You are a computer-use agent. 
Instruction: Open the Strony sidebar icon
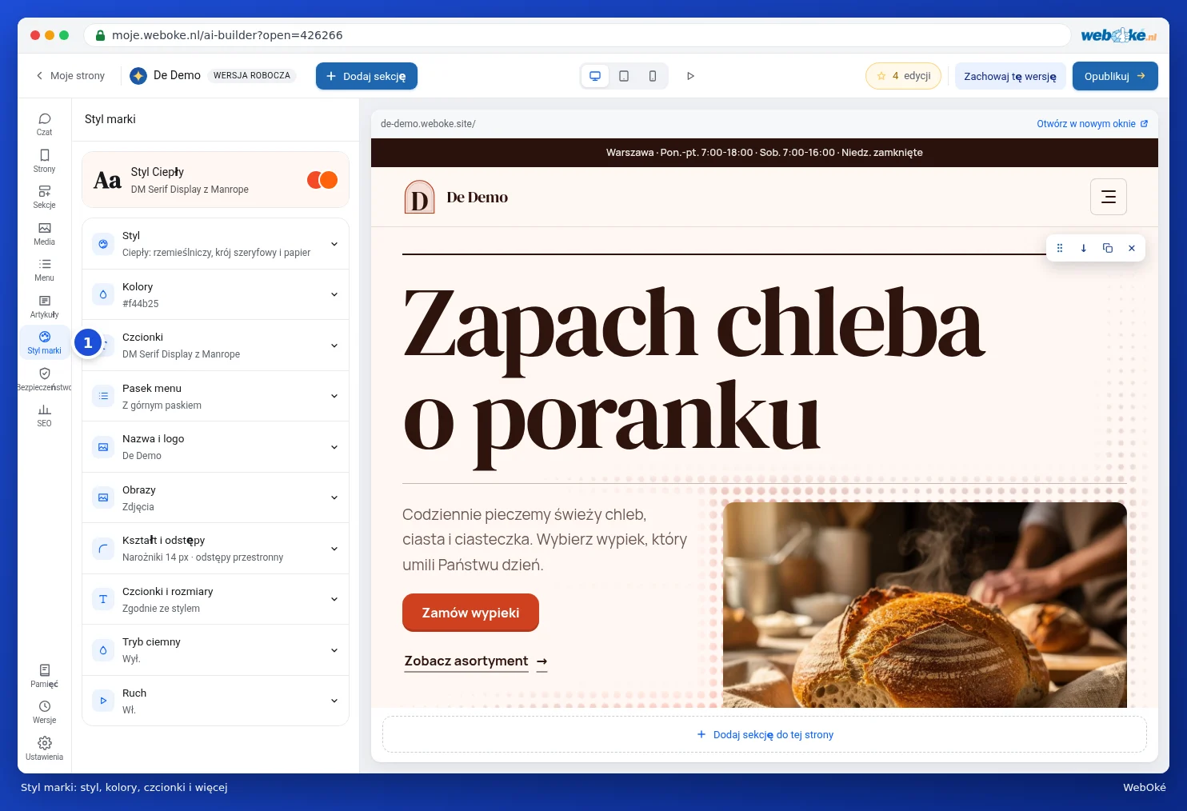point(45,160)
